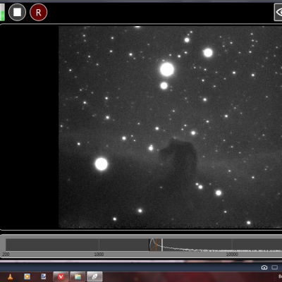Select the histogram black point marker
Screen dimensions: 282x282
[149, 245]
